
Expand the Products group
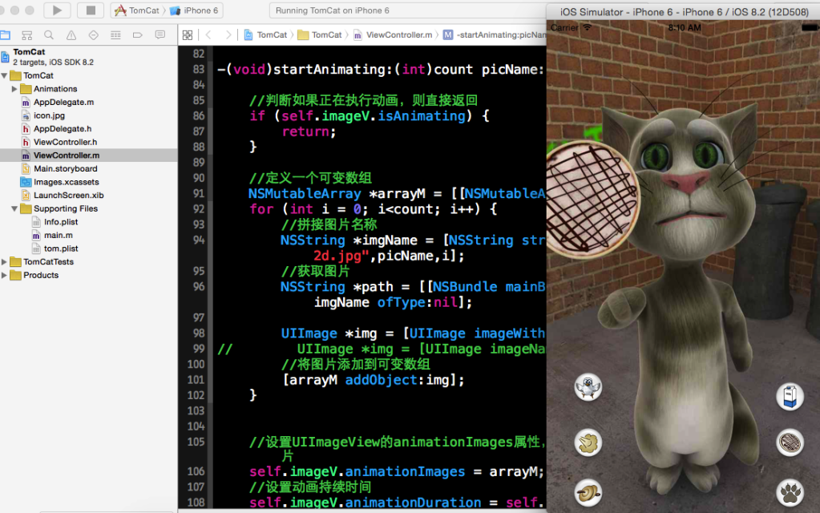(5, 275)
